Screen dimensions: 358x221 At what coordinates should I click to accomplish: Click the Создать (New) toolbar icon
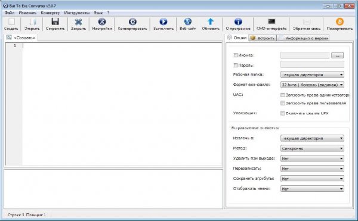pos(11,21)
